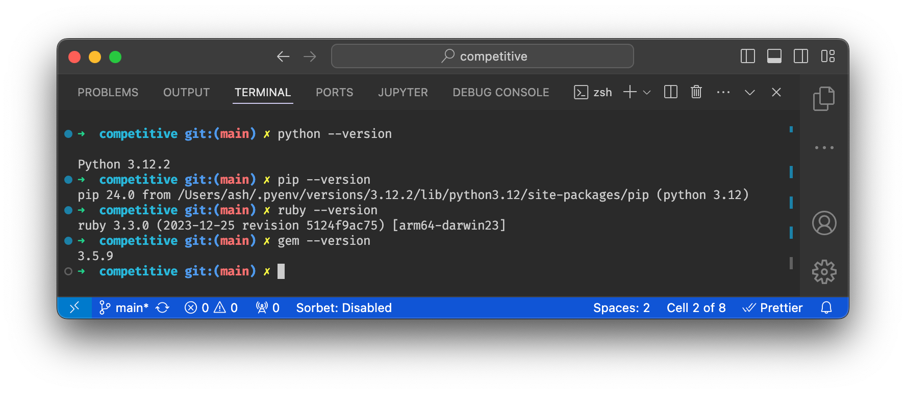Jump to the topmost blue scrollbar command marker

pos(791,129)
